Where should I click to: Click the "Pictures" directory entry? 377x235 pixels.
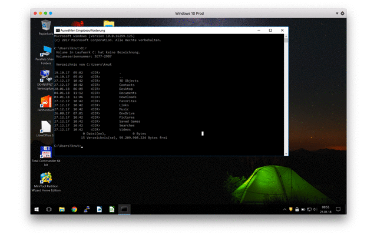127,117
